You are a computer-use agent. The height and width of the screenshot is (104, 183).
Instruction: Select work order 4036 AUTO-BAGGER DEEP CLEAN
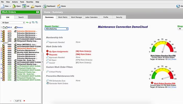(21, 80)
